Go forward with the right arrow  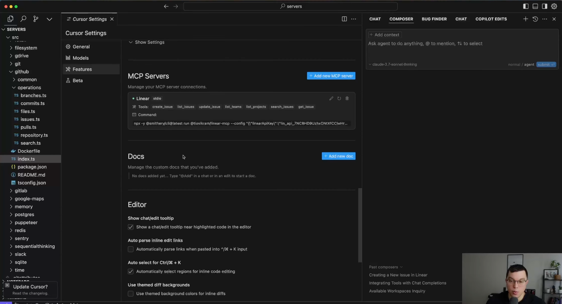point(176,6)
